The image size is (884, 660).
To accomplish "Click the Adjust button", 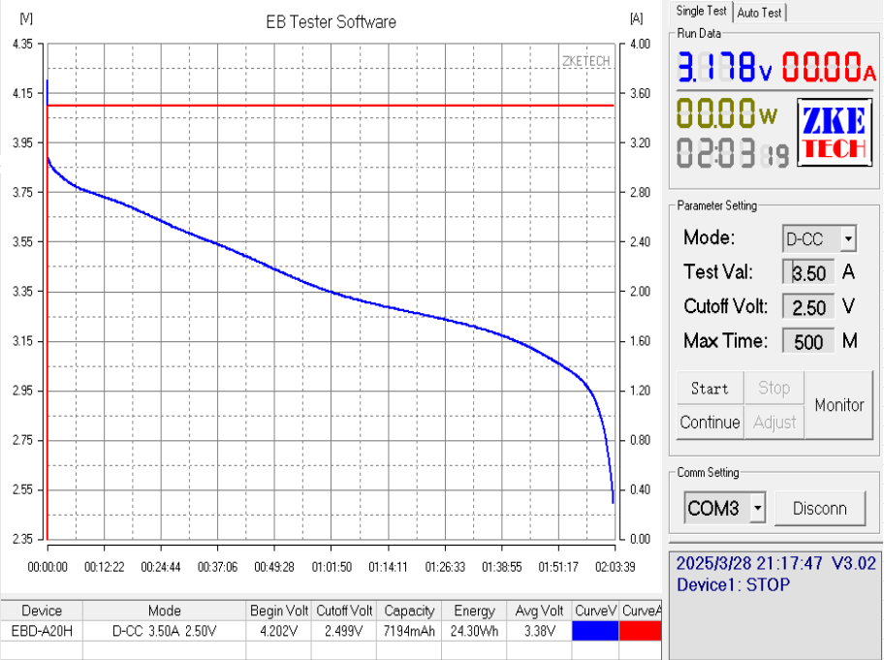I will tap(774, 423).
